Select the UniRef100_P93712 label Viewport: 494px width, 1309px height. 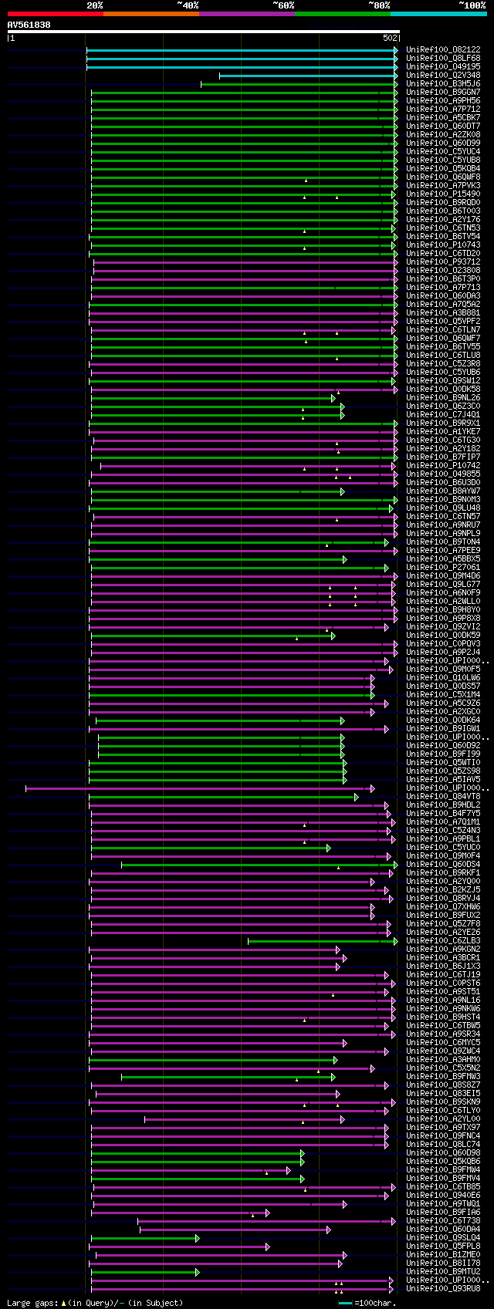point(443,262)
